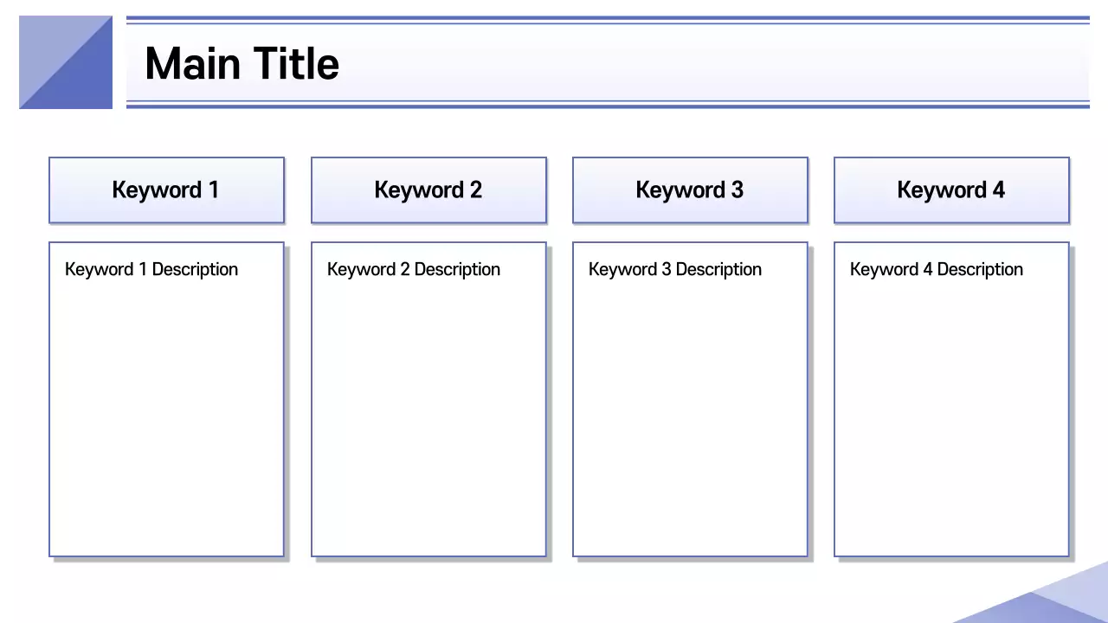
Task: Click the thick blue line above the title
Action: click(606, 17)
